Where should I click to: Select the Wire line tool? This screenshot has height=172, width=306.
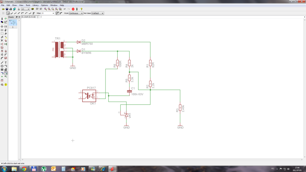(x=2, y=63)
